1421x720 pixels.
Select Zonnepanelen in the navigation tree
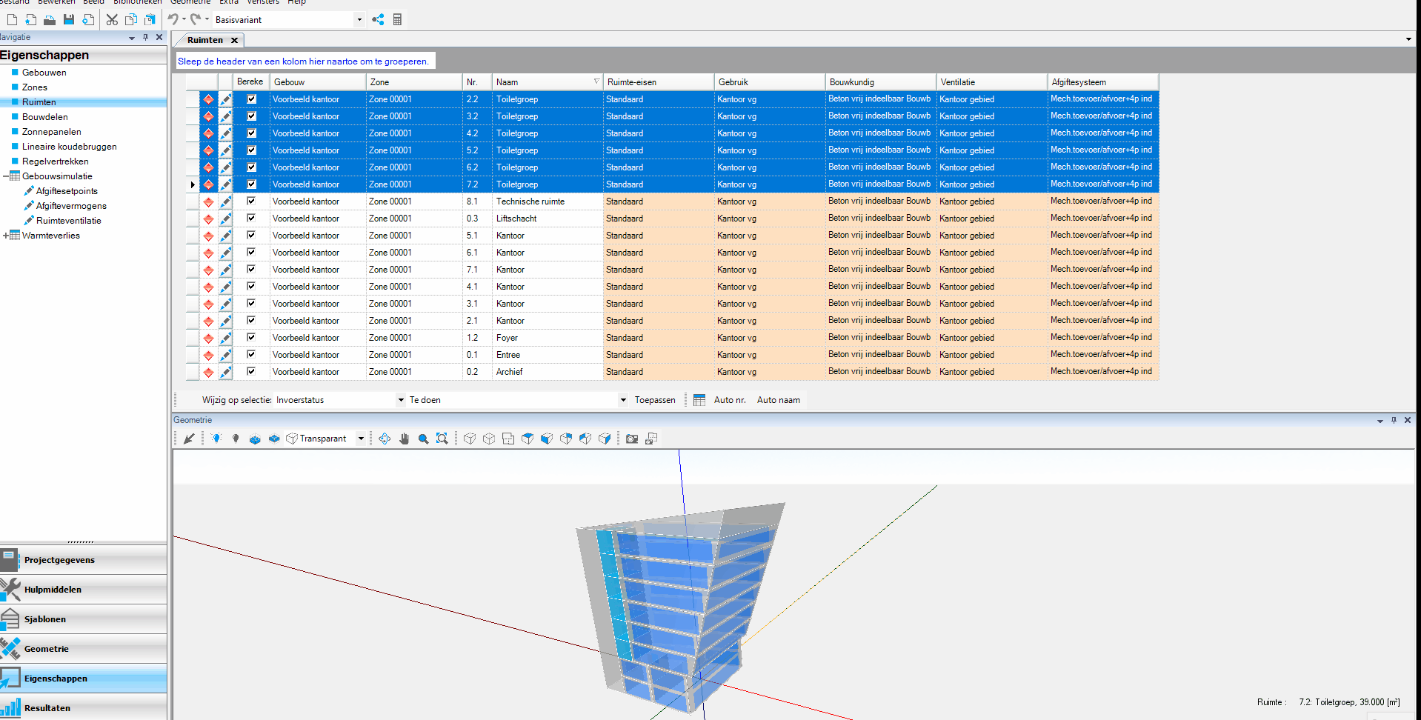(x=51, y=132)
